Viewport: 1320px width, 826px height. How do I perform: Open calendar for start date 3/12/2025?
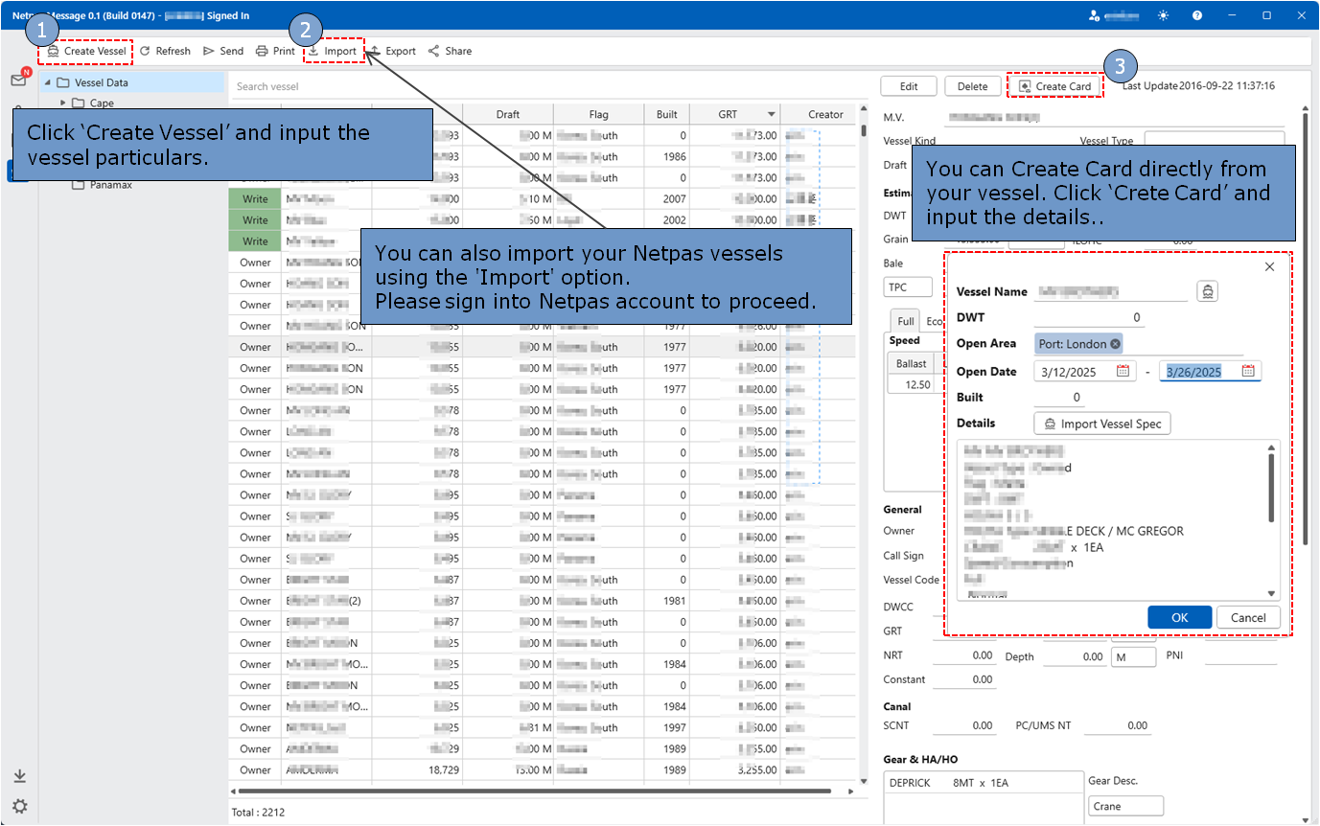pyautogui.click(x=1123, y=371)
